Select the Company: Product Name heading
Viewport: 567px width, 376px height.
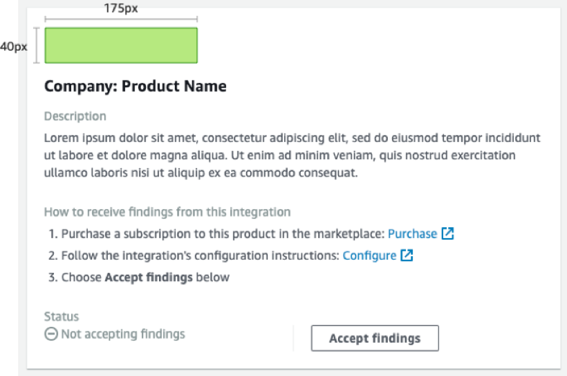[x=136, y=87]
